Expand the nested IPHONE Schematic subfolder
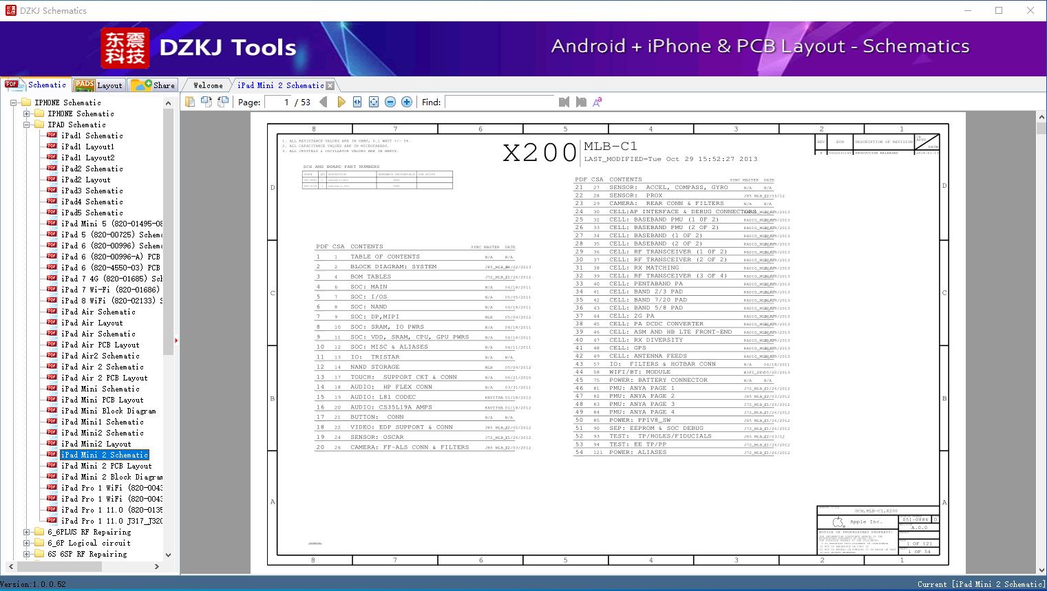Screen dimensions: 1047x591 (27, 114)
